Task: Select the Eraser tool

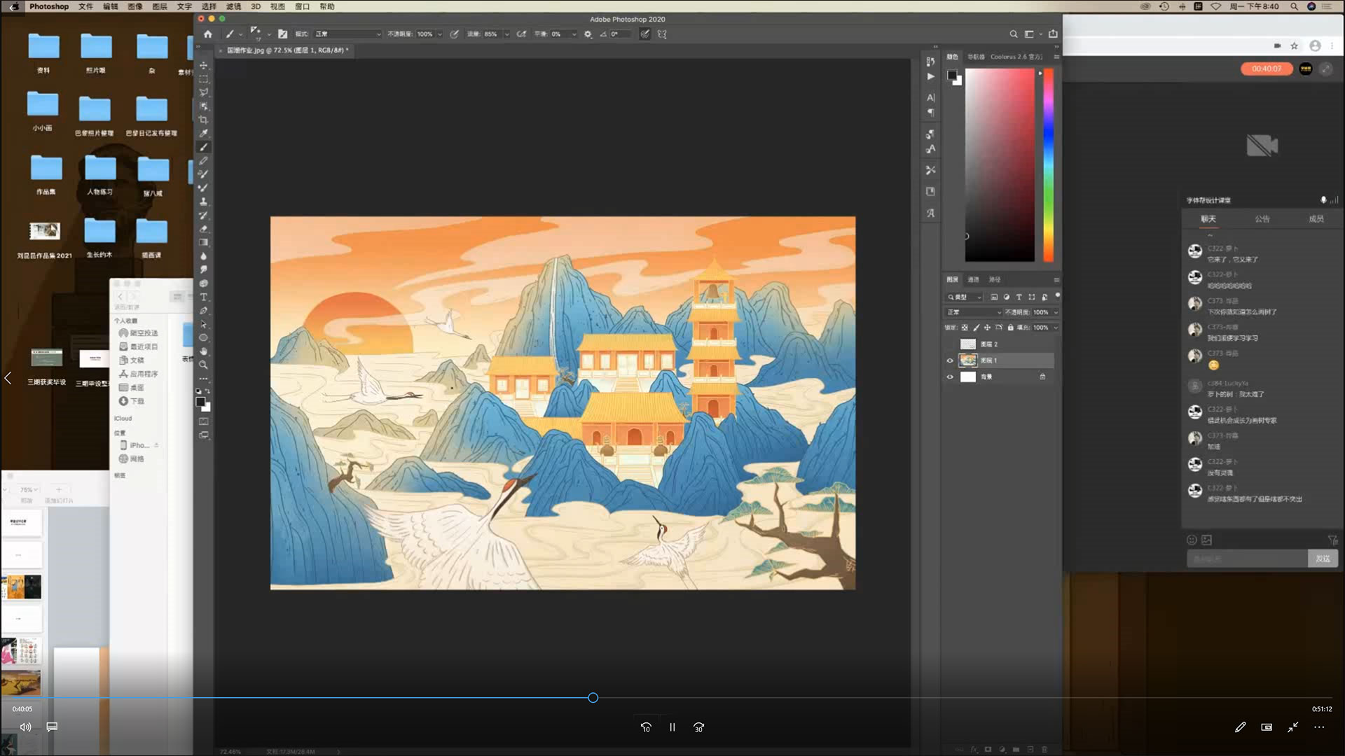Action: tap(203, 229)
